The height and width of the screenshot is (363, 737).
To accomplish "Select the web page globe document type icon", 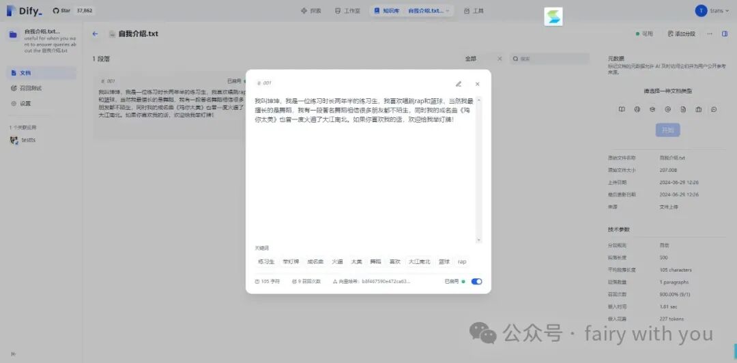I will pos(637,109).
